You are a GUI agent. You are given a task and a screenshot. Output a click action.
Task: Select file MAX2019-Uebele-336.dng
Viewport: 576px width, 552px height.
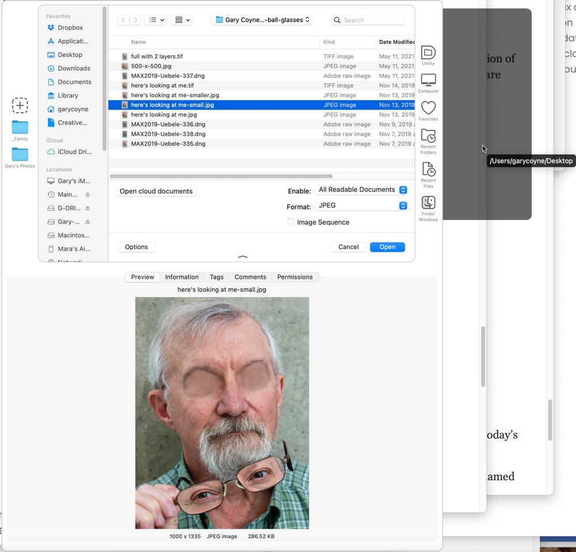click(x=262, y=124)
